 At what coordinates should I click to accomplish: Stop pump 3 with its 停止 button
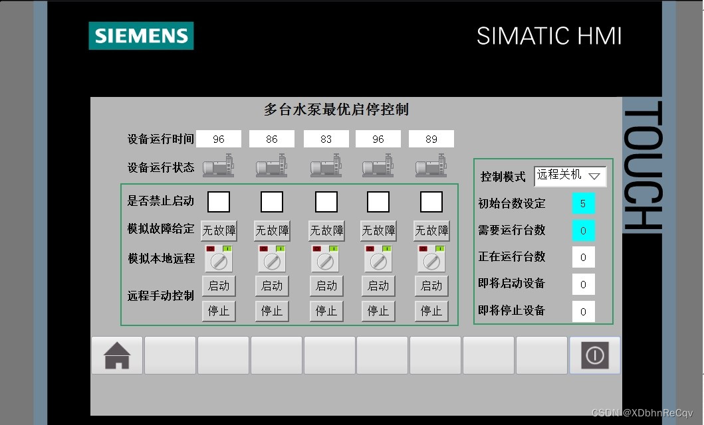point(326,311)
